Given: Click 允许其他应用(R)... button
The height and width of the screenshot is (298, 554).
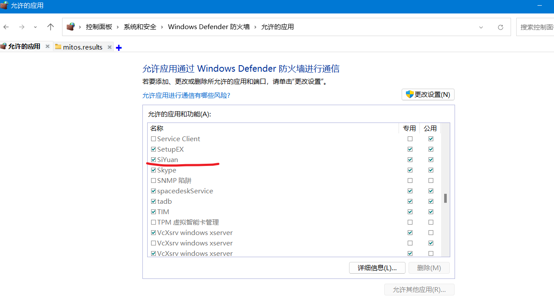Looking at the screenshot, I should tap(419, 290).
